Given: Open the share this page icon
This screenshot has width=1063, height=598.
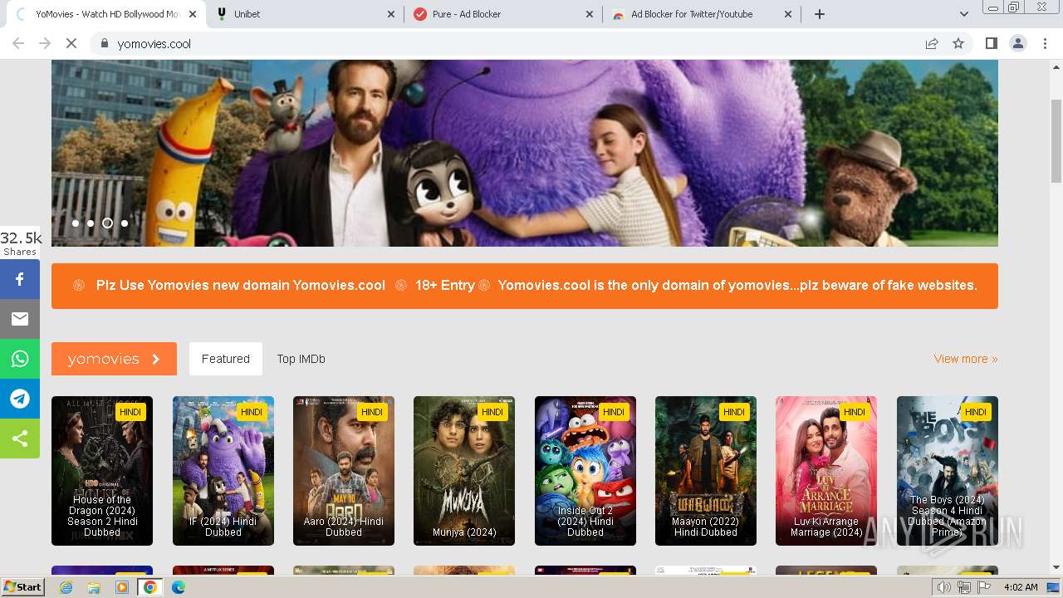Looking at the screenshot, I should point(932,43).
